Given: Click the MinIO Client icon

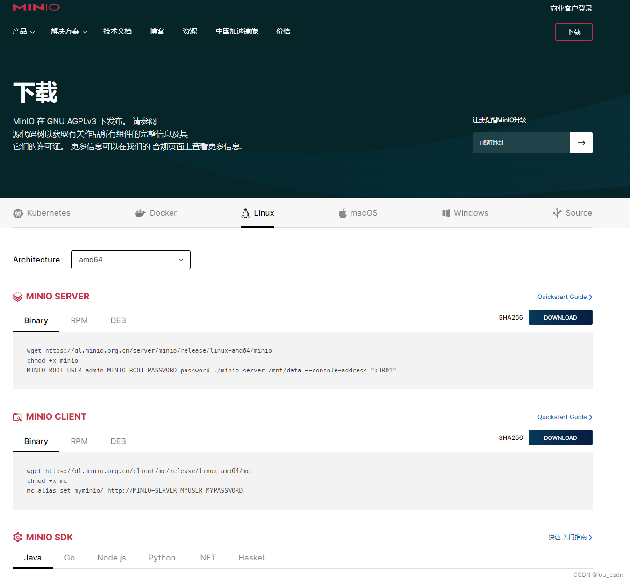Looking at the screenshot, I should click(x=18, y=417).
